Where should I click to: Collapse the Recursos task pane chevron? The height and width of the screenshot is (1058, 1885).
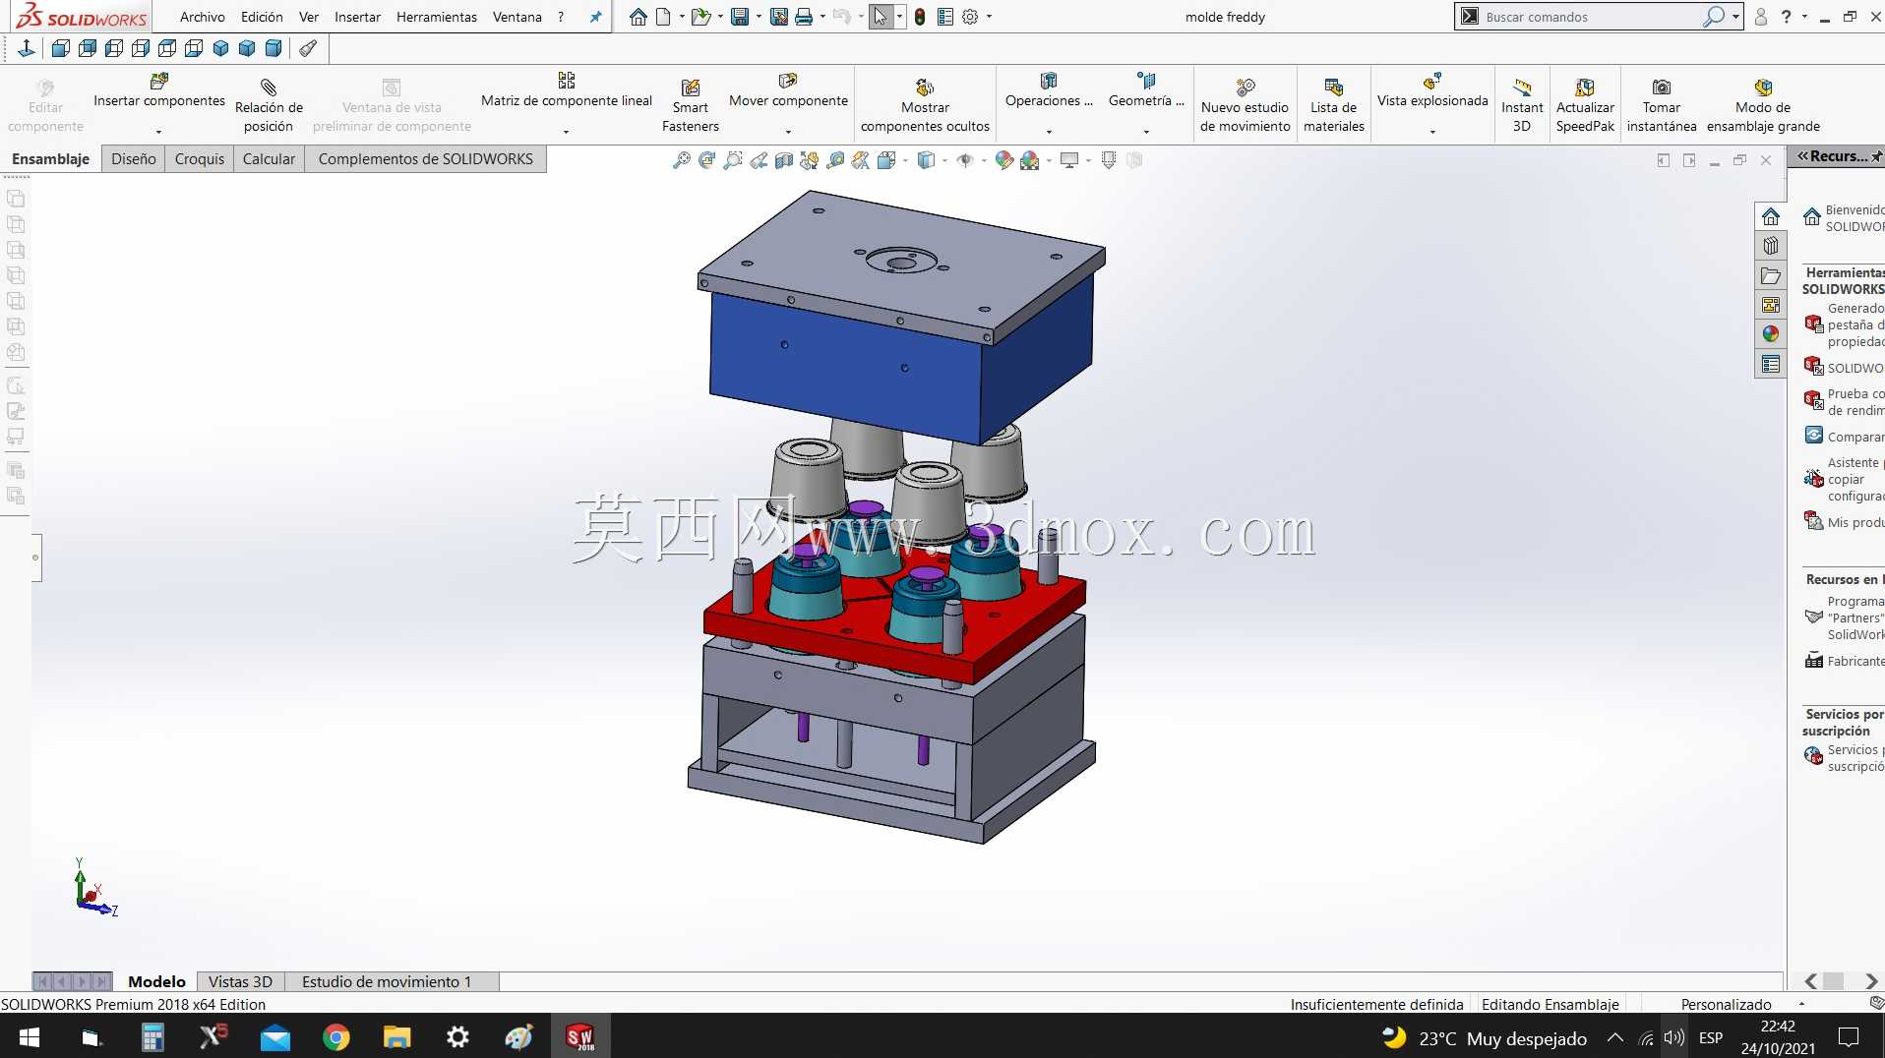1803,156
